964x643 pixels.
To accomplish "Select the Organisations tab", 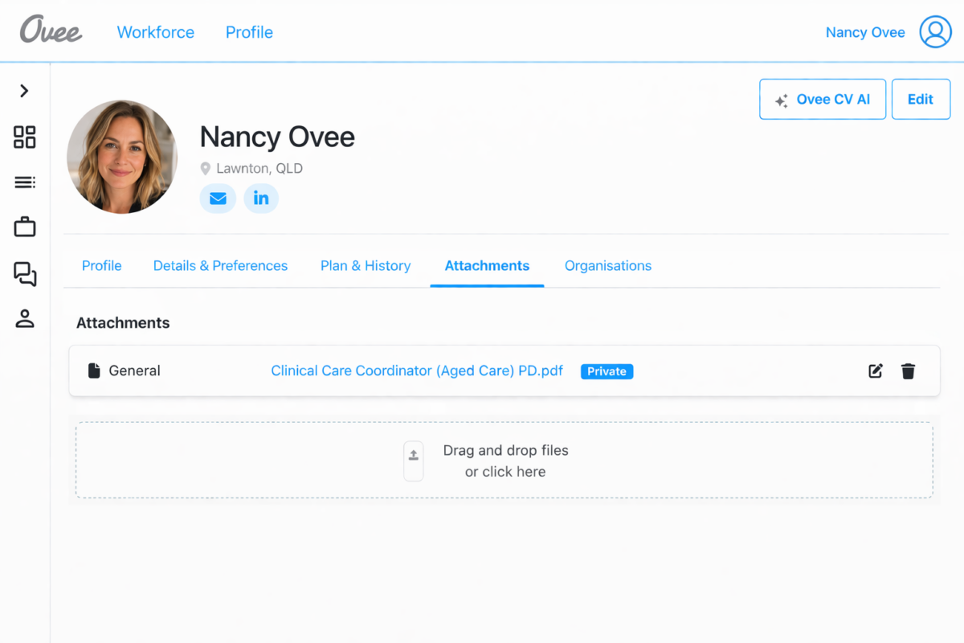I will 608,266.
